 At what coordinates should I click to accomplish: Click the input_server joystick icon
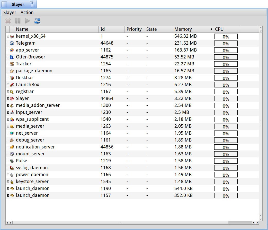pyautogui.click(x=12, y=113)
